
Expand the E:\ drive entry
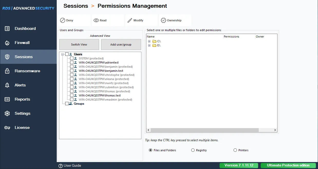(149, 45)
